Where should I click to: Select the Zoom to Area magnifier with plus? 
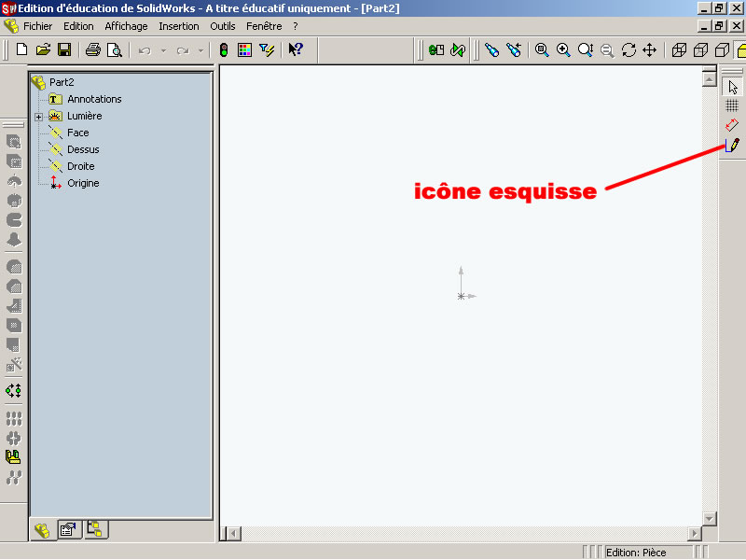pyautogui.click(x=563, y=50)
